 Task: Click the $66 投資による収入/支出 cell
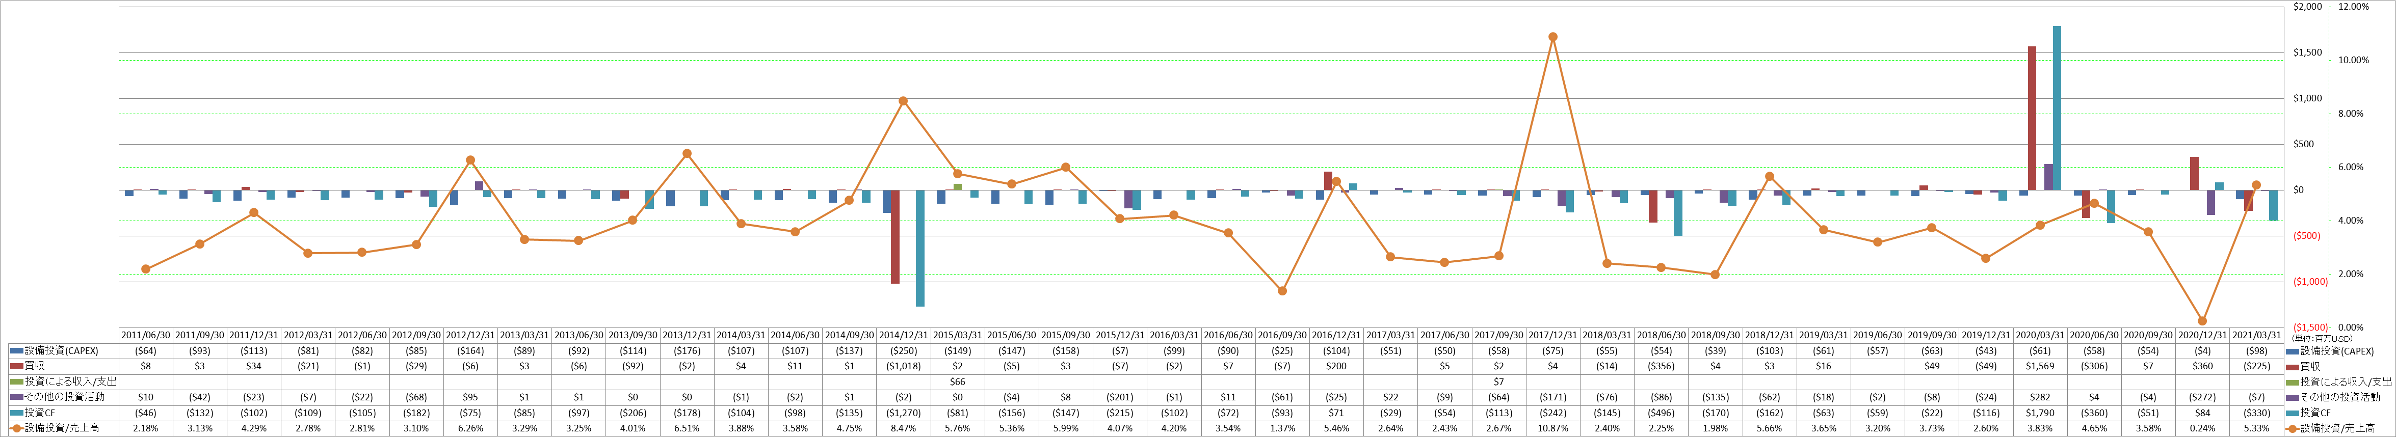957,382
